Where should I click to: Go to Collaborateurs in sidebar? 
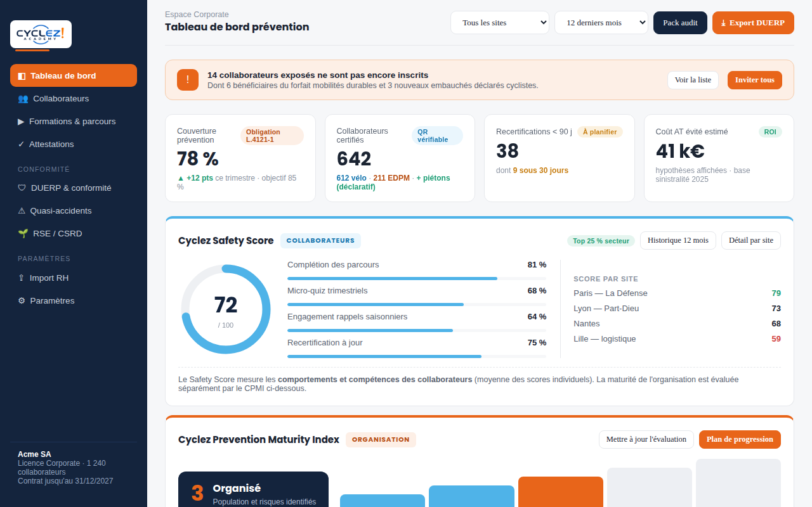pyautogui.click(x=74, y=99)
